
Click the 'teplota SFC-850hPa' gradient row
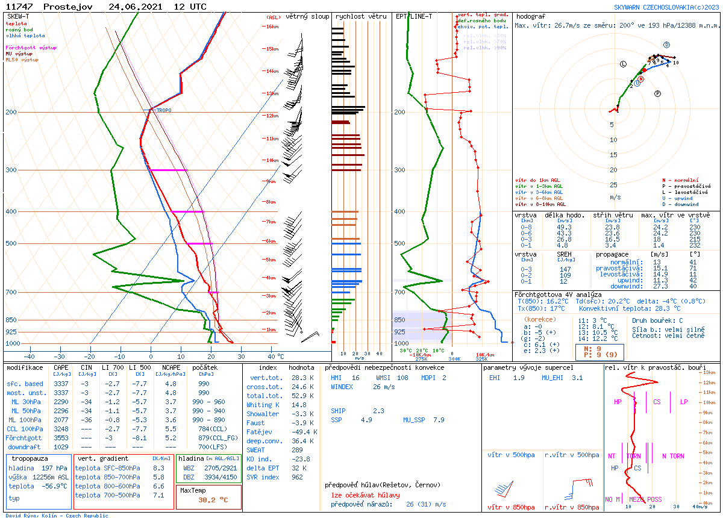(119, 467)
